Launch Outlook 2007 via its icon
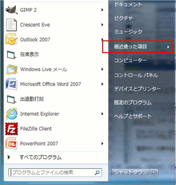The width and height of the screenshot is (176, 185). pyautogui.click(x=11, y=40)
